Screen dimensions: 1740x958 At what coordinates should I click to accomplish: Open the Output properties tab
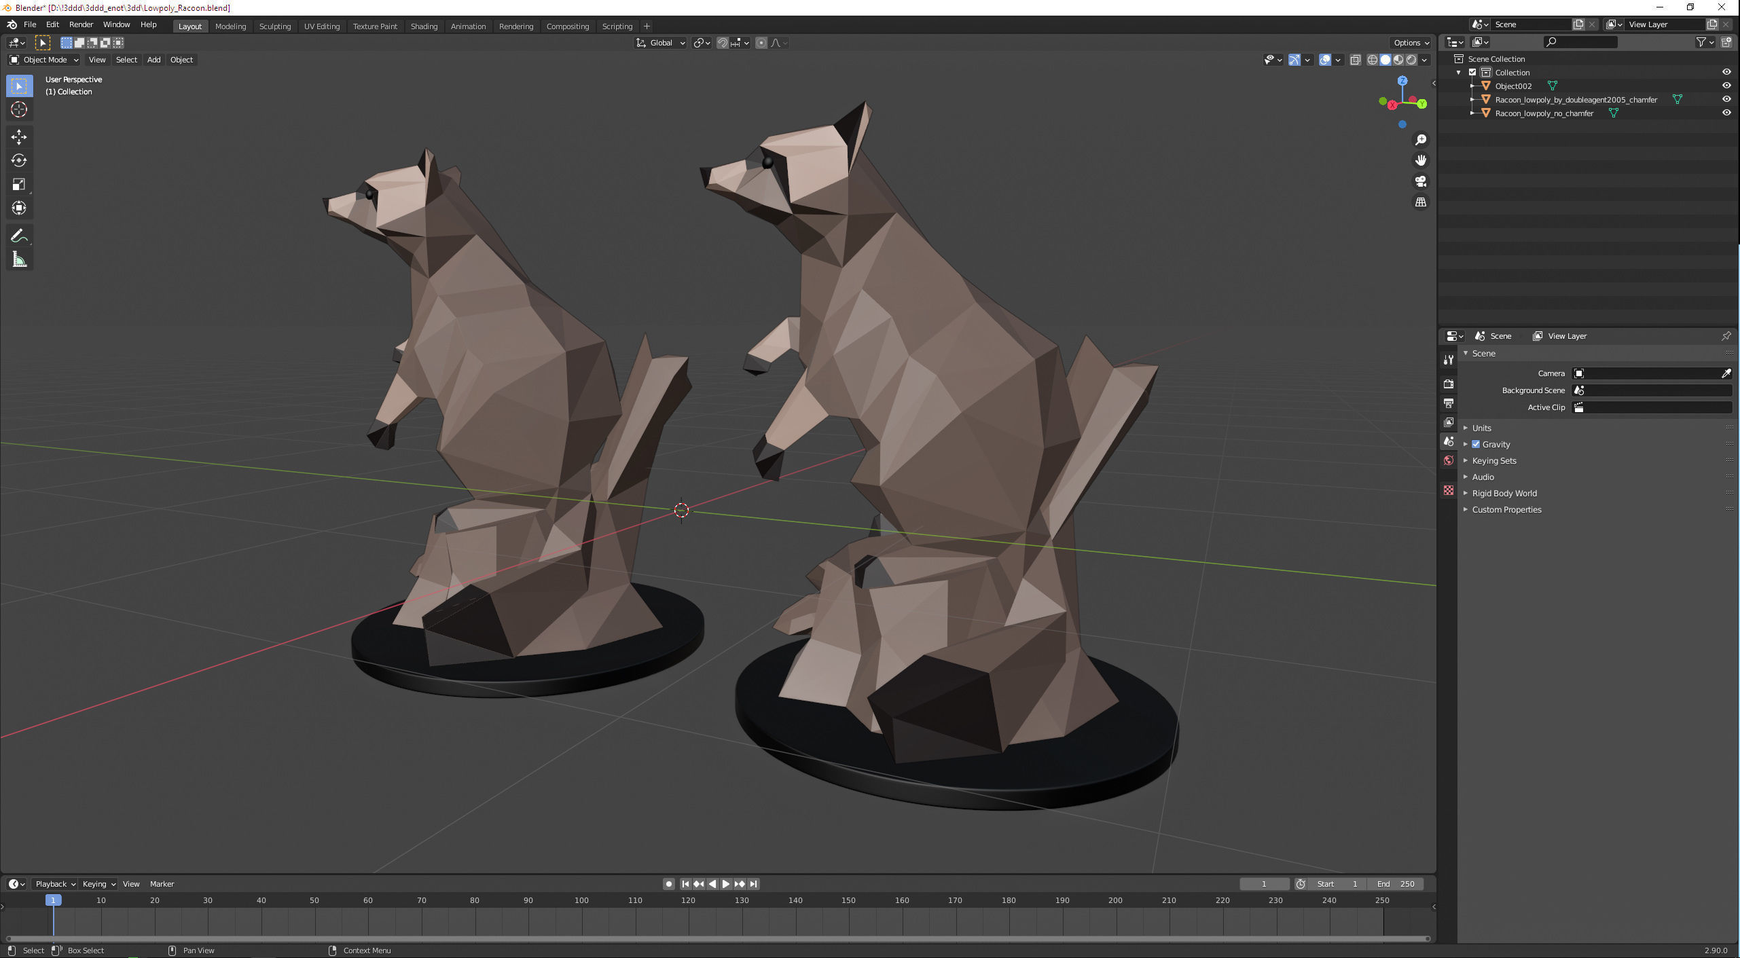point(1449,403)
